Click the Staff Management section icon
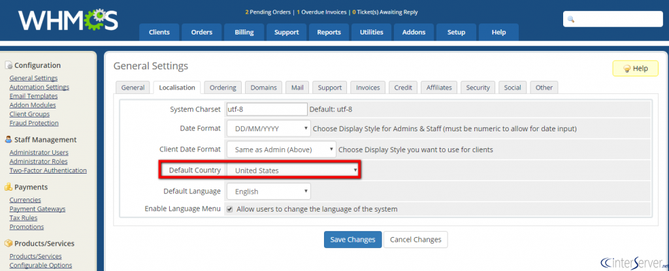This screenshot has width=669, height=271. coord(8,140)
